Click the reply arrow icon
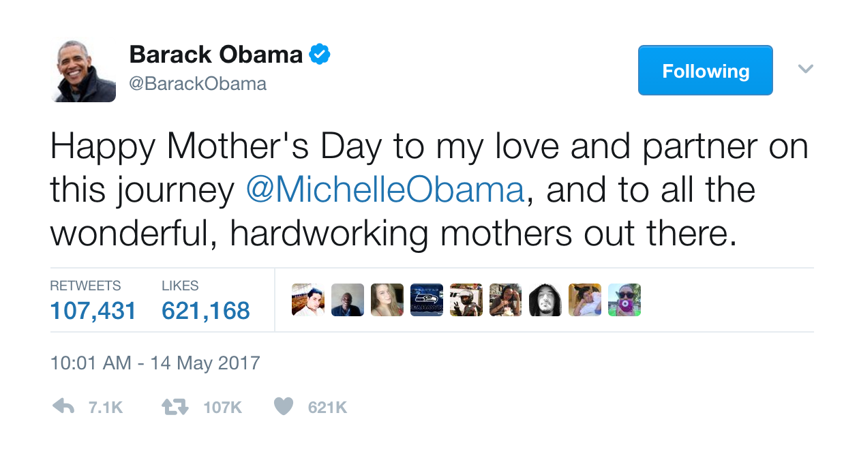The height and width of the screenshot is (458, 859). coord(63,407)
